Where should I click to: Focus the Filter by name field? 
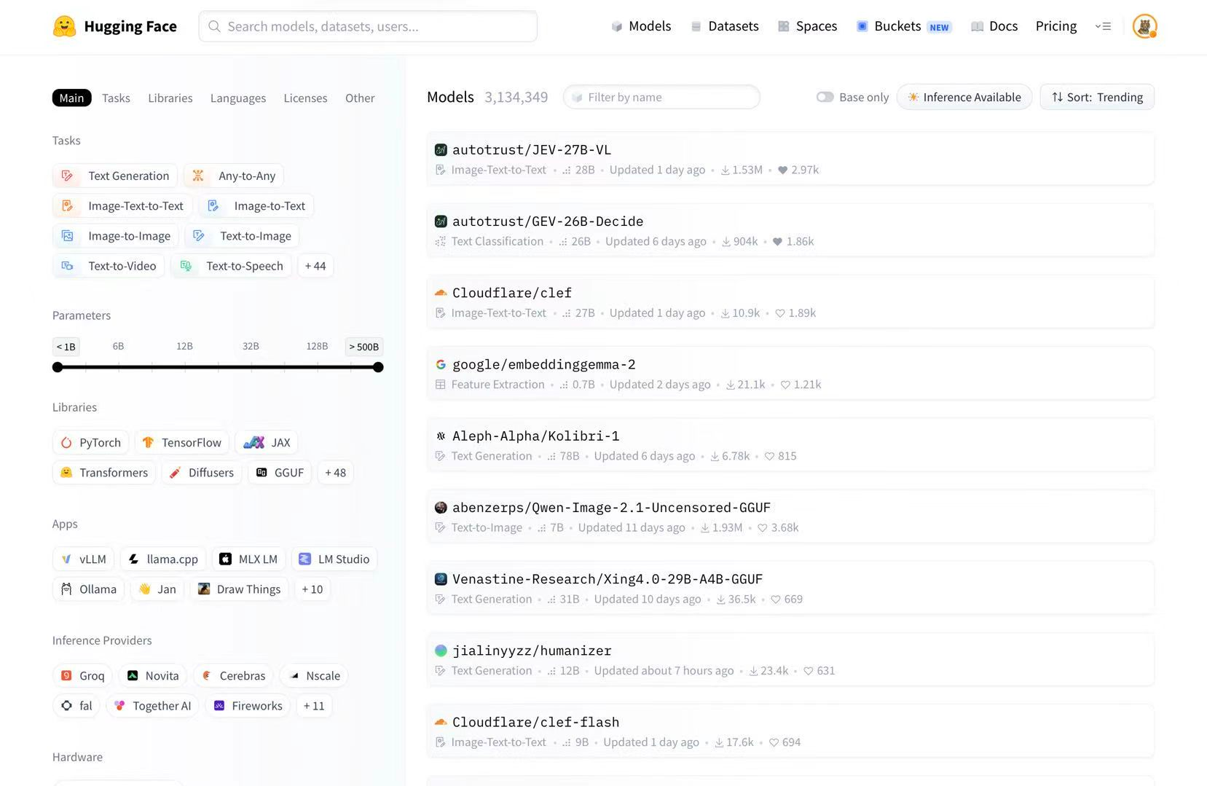(x=661, y=97)
